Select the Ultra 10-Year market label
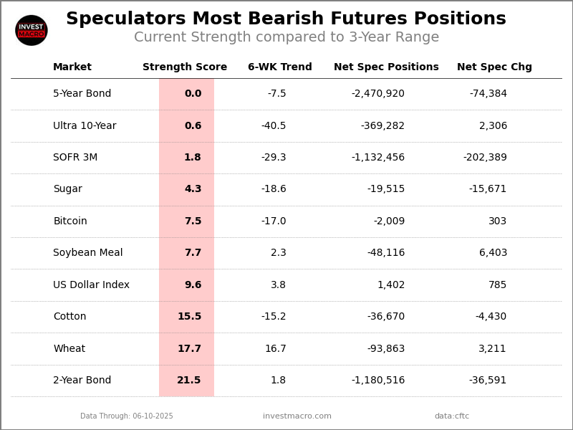 [x=85, y=126]
